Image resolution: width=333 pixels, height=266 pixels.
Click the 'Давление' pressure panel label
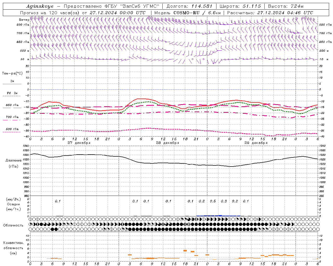tap(14, 160)
